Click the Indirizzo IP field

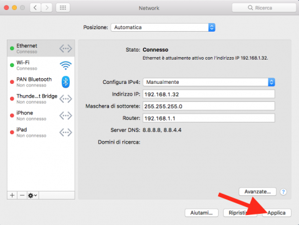(x=209, y=94)
